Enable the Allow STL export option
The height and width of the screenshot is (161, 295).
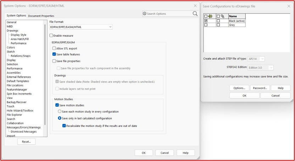click(54, 48)
